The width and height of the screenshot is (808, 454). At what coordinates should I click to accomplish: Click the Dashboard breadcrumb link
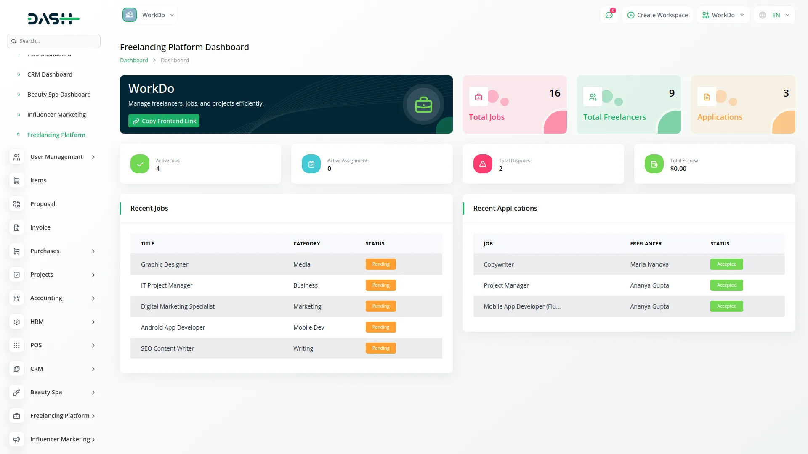point(134,60)
